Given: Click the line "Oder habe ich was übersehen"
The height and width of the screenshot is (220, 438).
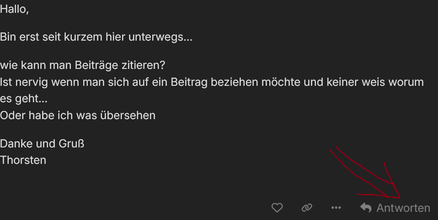Looking at the screenshot, I should (x=78, y=115).
